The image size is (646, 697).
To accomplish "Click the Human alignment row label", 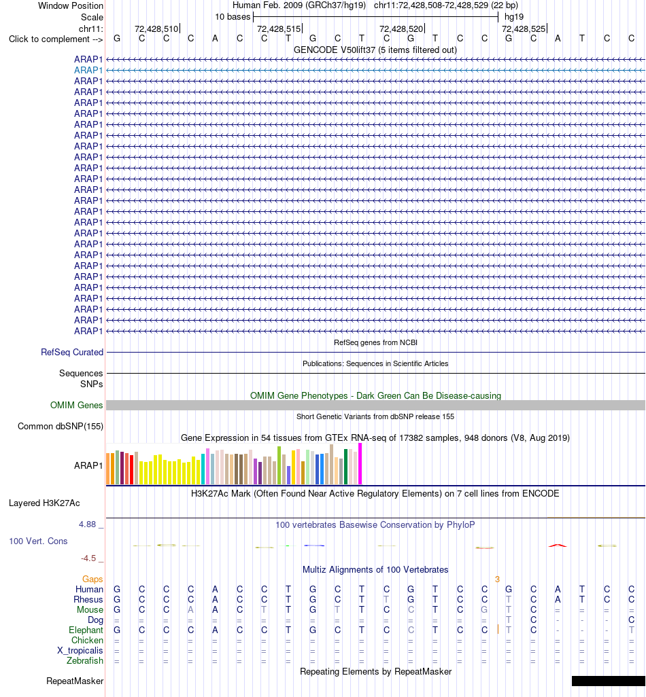I will click(89, 589).
